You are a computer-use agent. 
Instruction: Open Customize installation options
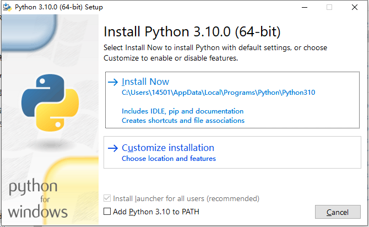(167, 148)
